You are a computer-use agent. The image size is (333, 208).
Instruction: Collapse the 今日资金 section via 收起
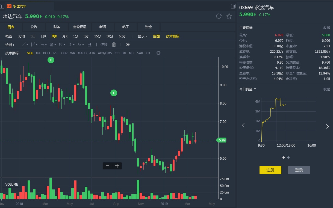(327, 89)
